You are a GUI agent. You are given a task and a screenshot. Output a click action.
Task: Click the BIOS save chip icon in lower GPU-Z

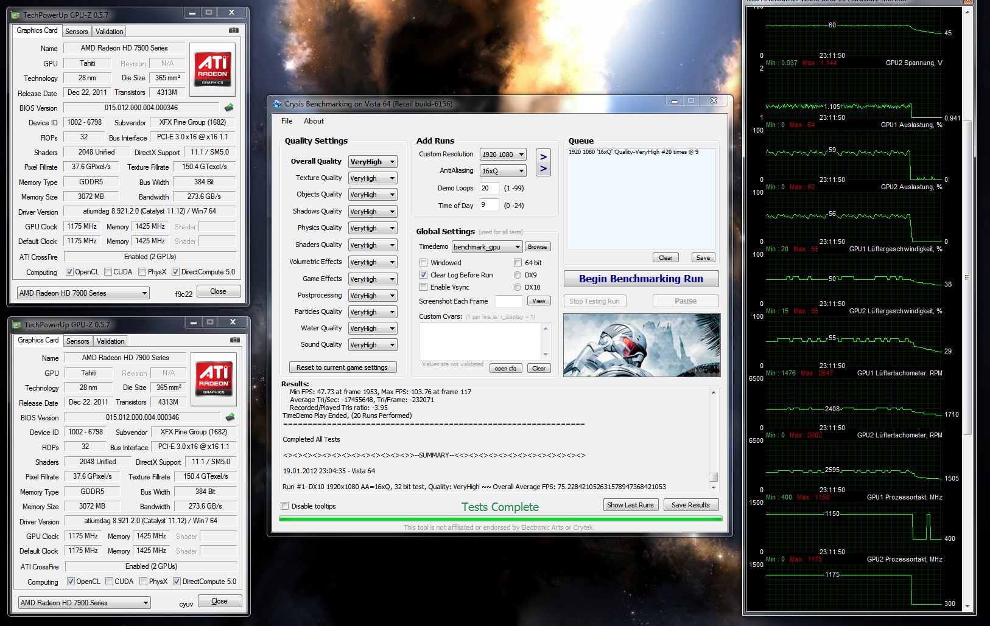tap(230, 417)
